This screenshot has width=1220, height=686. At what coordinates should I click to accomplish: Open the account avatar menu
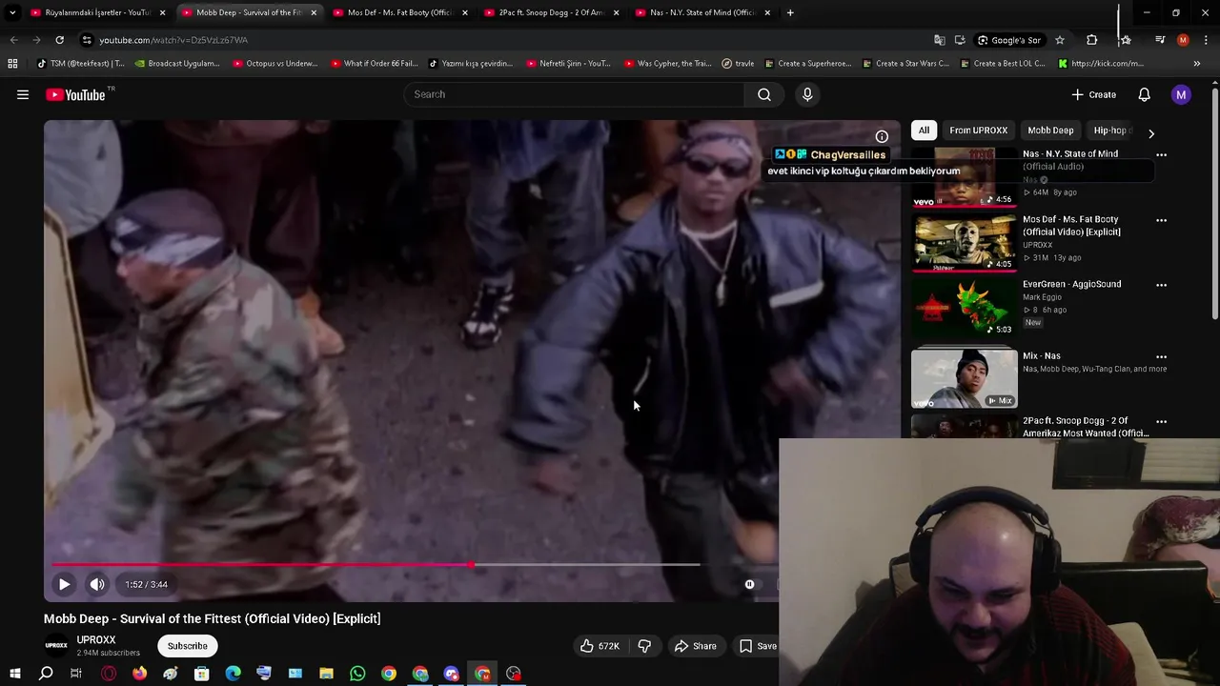tap(1181, 94)
